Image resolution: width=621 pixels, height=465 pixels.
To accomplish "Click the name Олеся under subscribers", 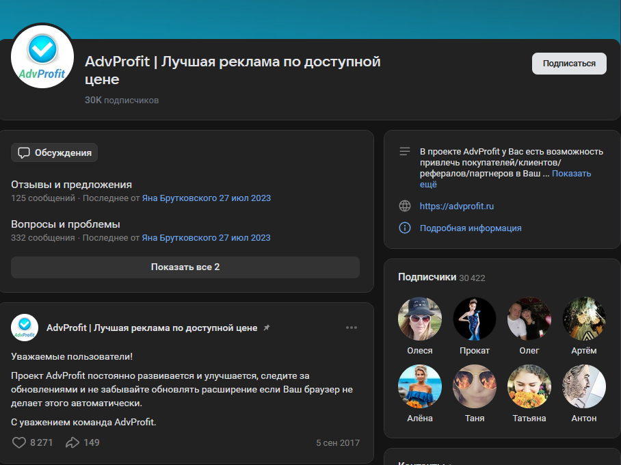I will (x=420, y=351).
